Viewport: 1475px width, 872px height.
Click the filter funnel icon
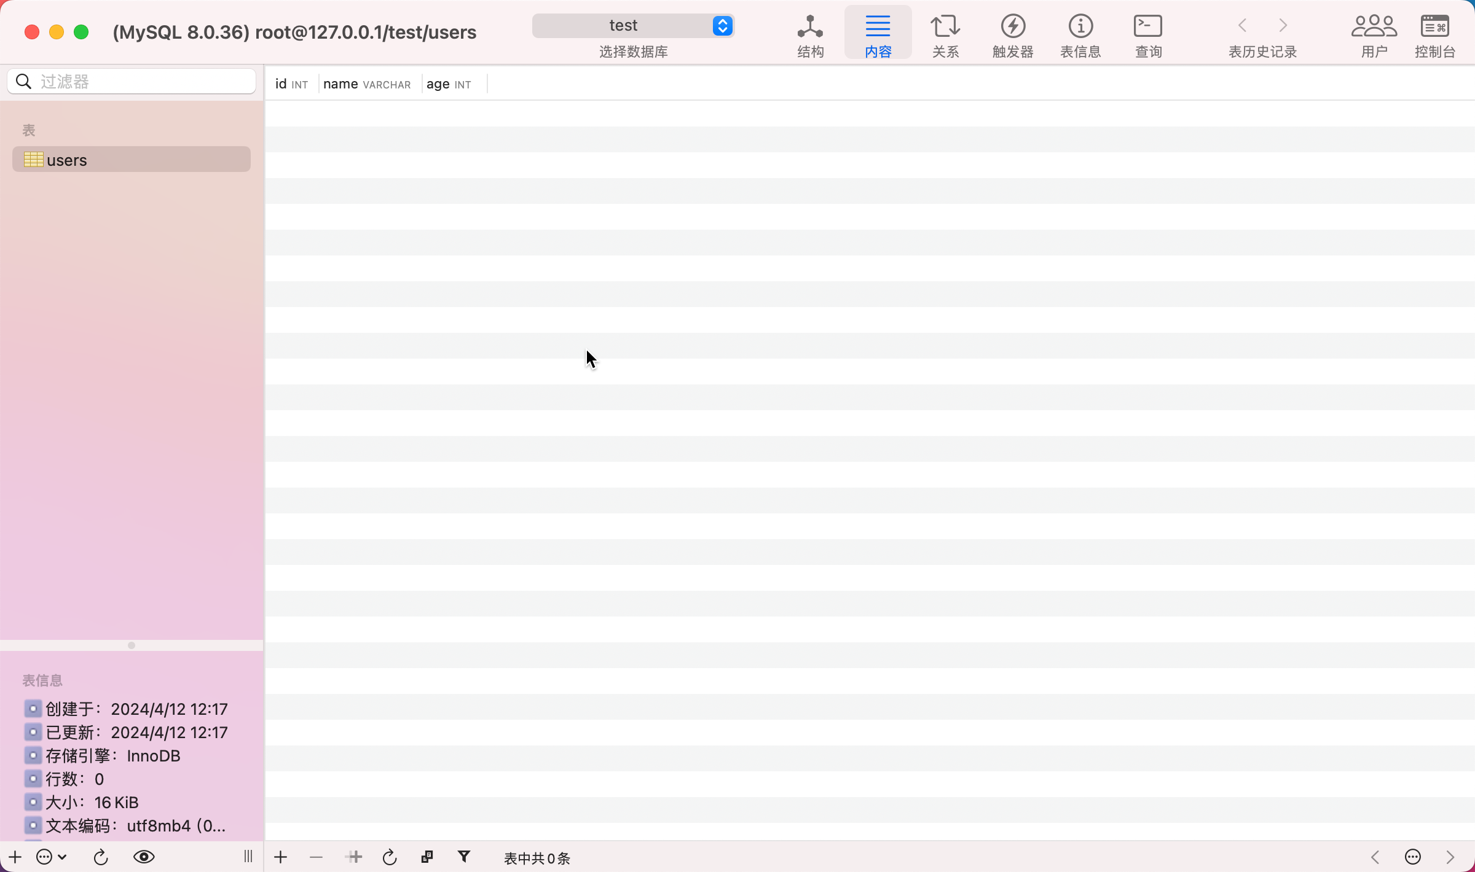[464, 857]
